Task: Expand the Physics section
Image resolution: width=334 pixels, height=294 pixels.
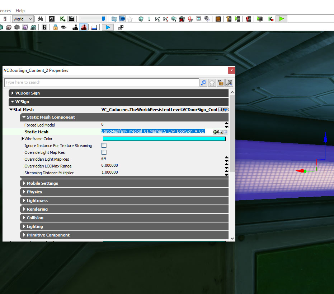Action: [24, 192]
